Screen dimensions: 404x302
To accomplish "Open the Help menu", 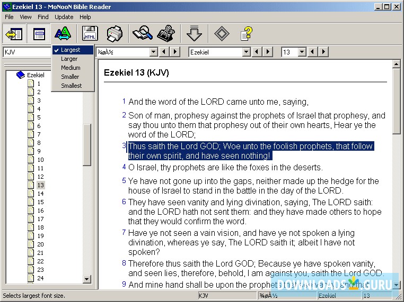I will [x=85, y=17].
